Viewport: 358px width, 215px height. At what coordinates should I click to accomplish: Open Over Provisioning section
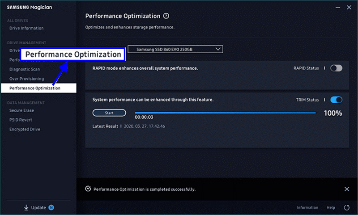point(27,79)
